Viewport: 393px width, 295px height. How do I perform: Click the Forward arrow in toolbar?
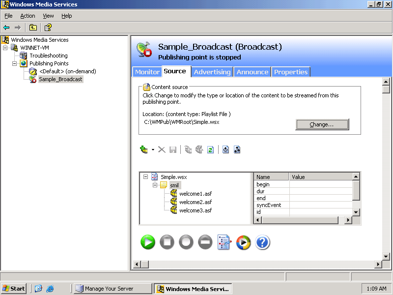[x=18, y=28]
